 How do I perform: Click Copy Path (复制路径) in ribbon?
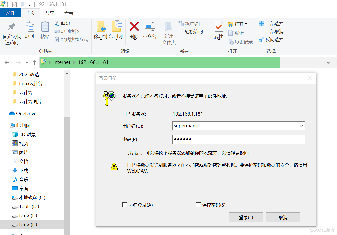(x=67, y=31)
